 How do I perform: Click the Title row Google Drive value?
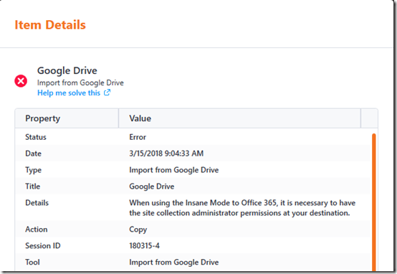click(152, 186)
